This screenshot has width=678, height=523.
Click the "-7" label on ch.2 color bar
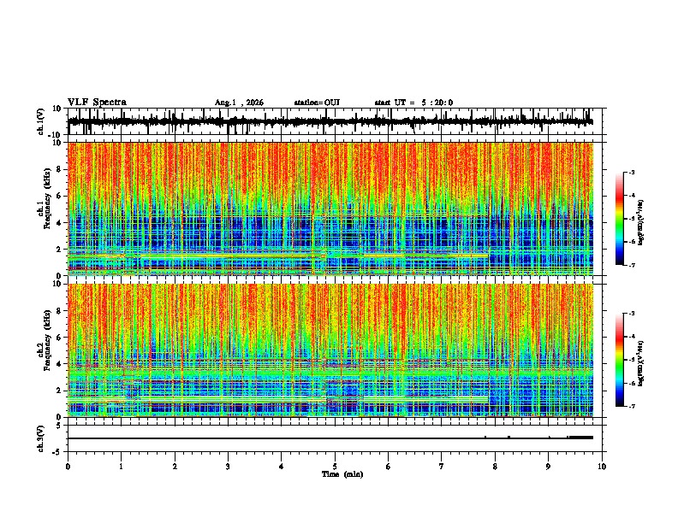pyautogui.click(x=632, y=406)
